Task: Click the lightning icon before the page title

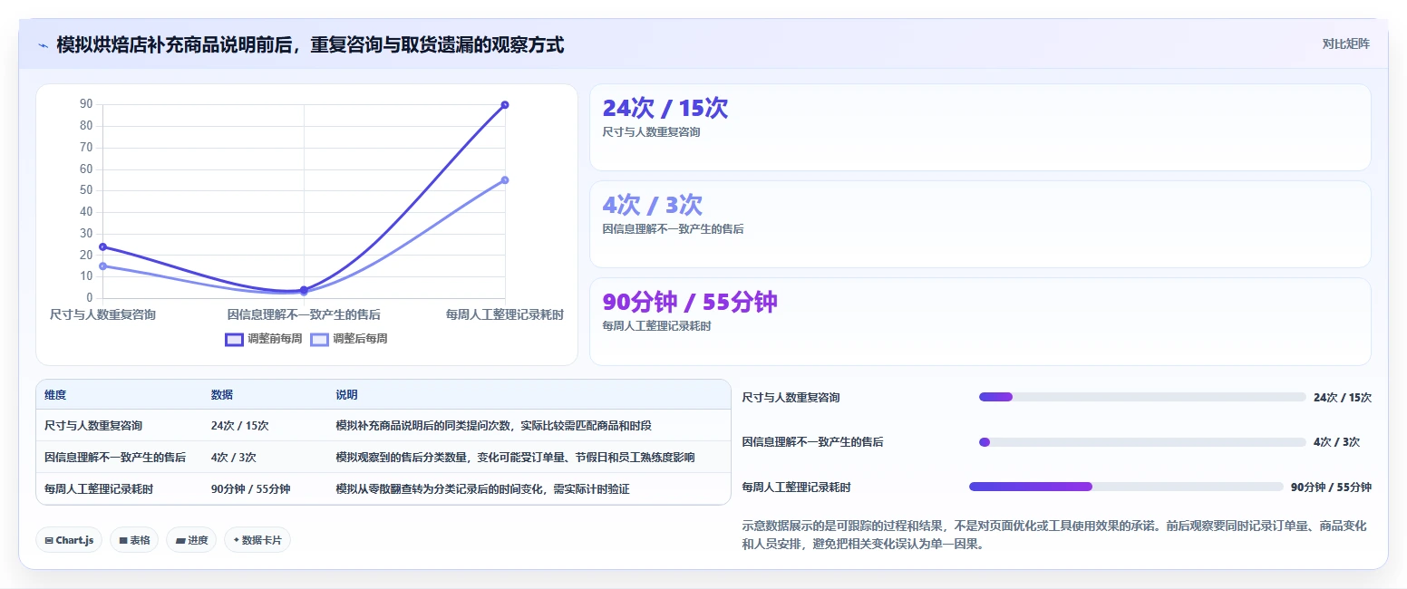Action: point(43,45)
